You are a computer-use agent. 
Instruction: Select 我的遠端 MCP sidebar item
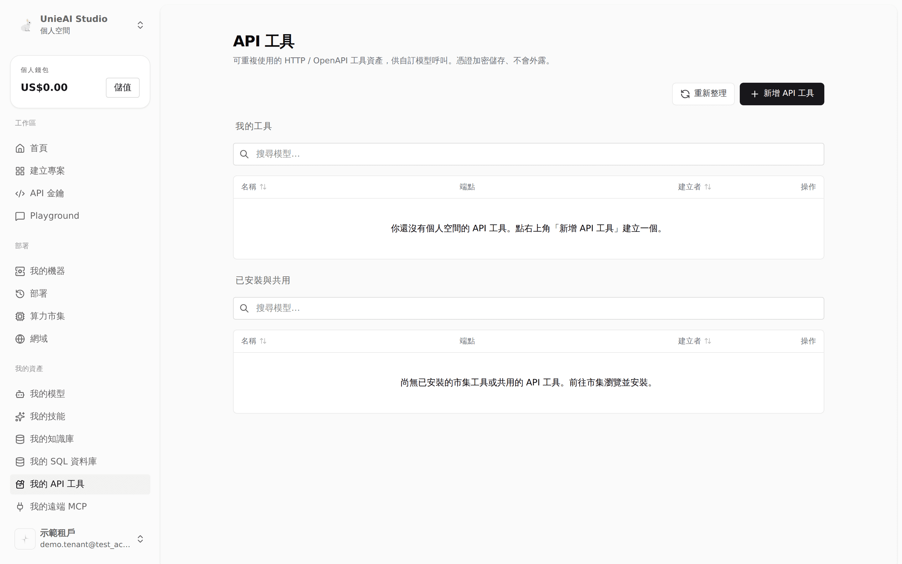pyautogui.click(x=80, y=507)
